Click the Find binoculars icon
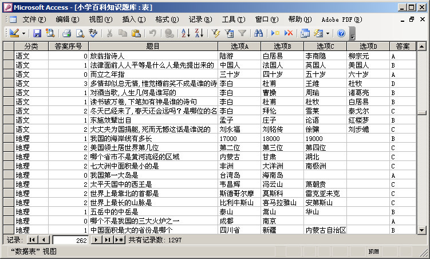The width and height of the screenshot is (430, 259). click(x=258, y=33)
